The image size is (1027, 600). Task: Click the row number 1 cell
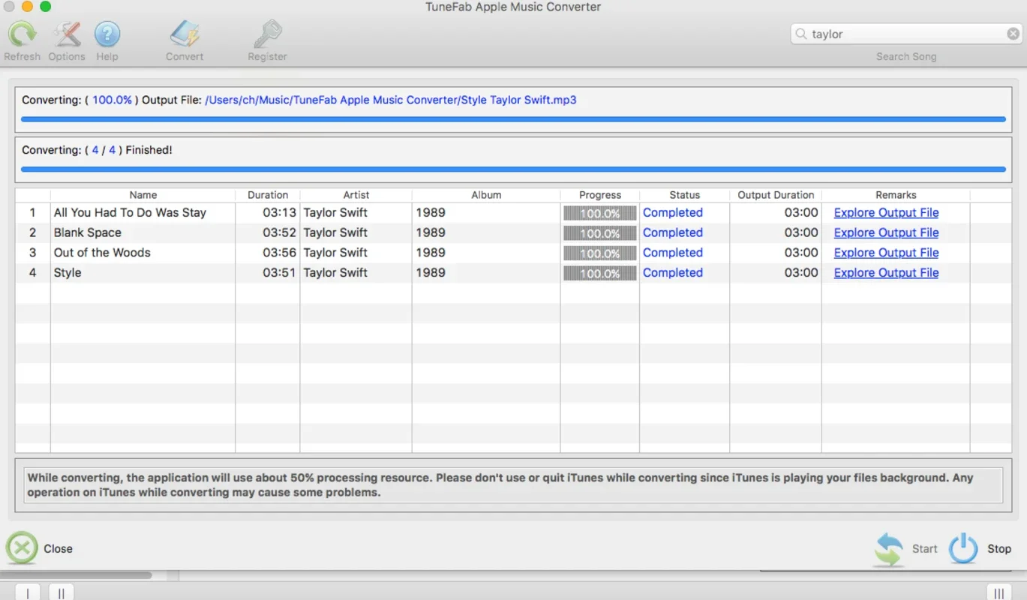32,213
